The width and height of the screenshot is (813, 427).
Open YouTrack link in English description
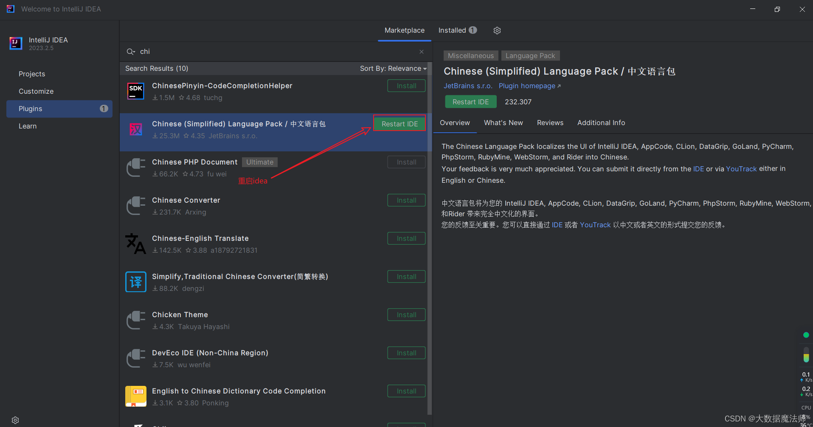741,169
